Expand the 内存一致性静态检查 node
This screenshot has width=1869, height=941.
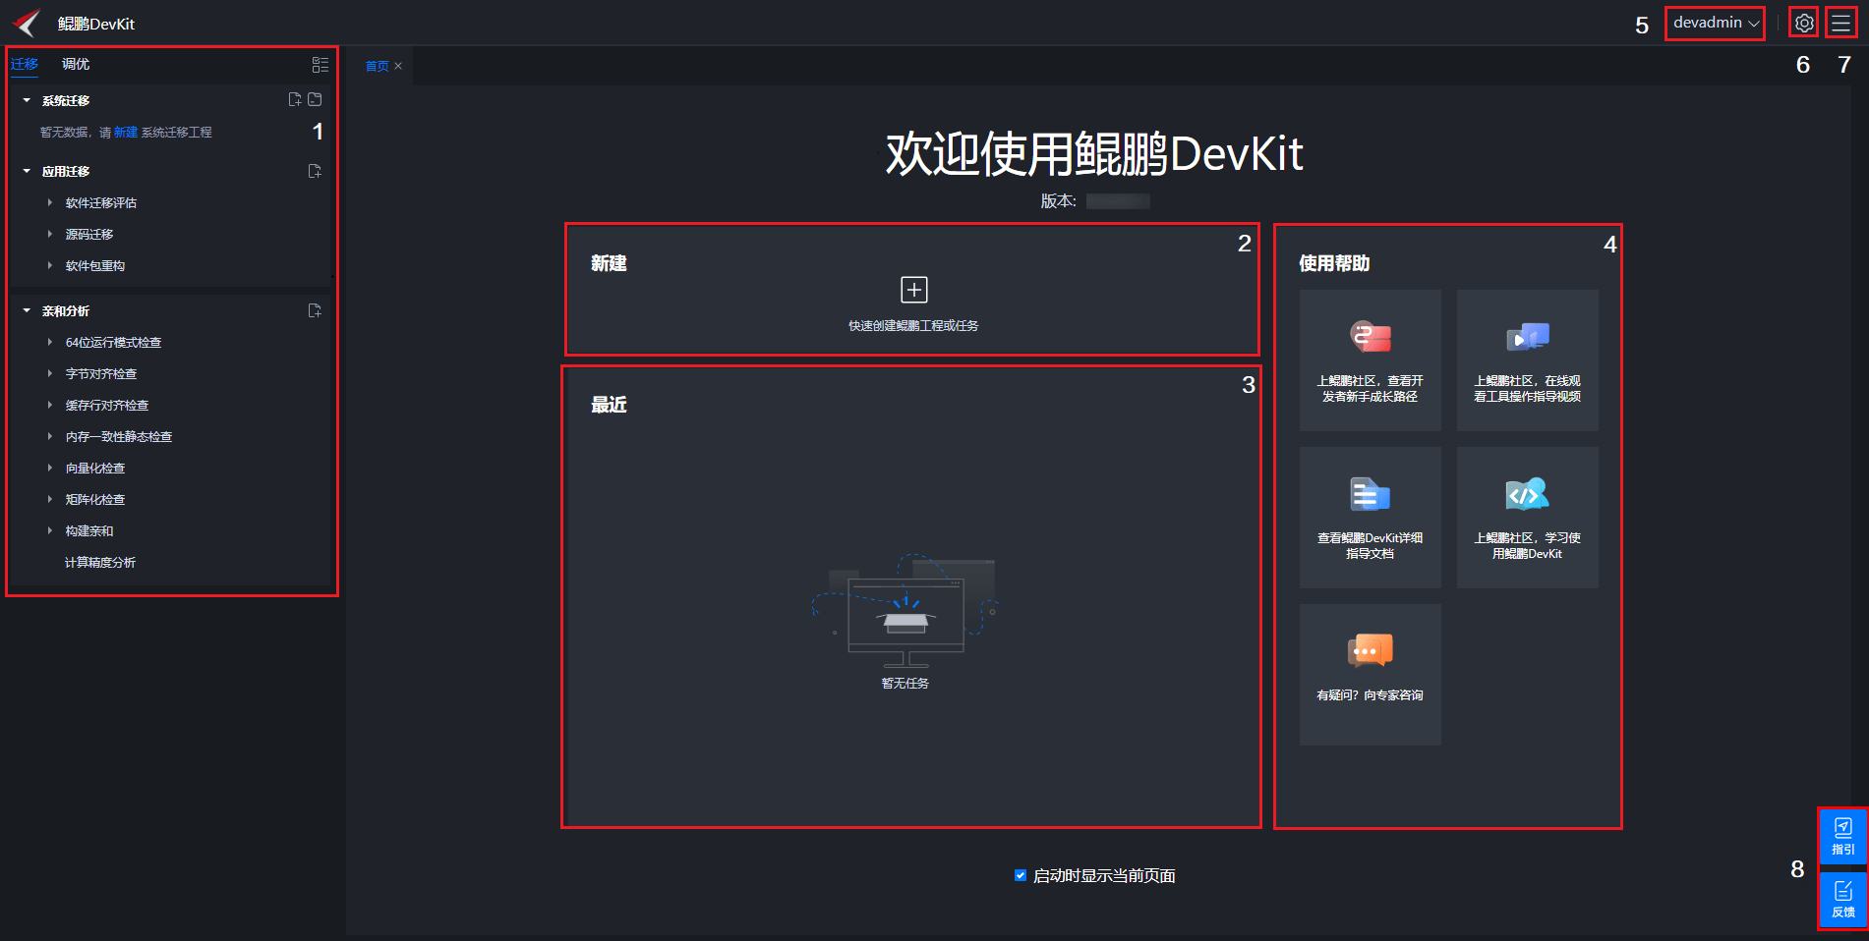tap(50, 436)
